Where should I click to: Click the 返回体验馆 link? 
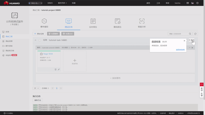coord(180,50)
